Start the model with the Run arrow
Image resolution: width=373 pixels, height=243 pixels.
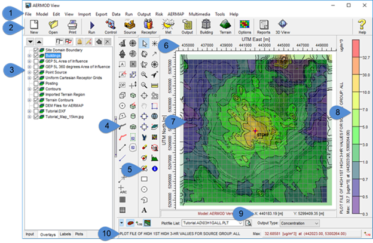pyautogui.click(x=92, y=27)
